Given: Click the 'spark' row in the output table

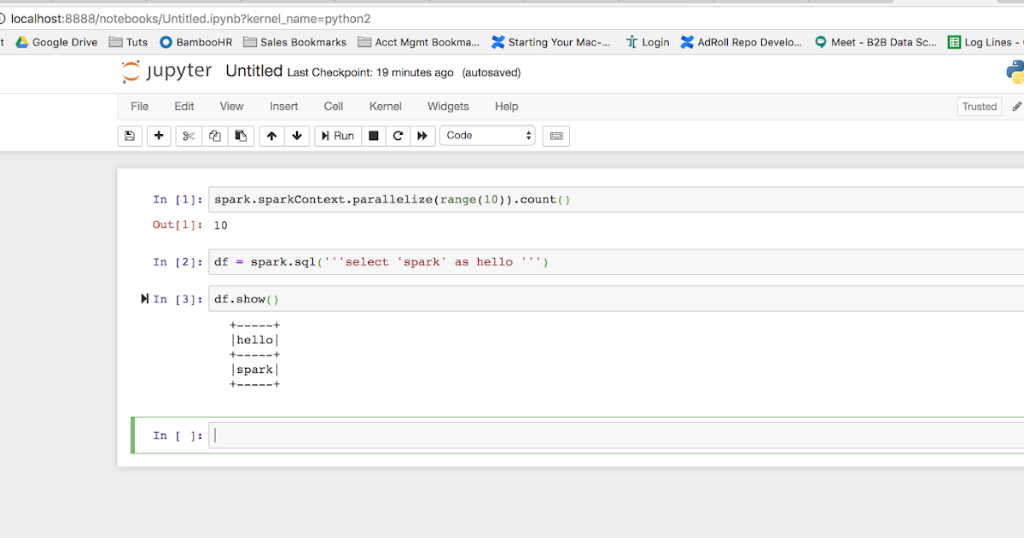Looking at the screenshot, I should pyautogui.click(x=254, y=370).
